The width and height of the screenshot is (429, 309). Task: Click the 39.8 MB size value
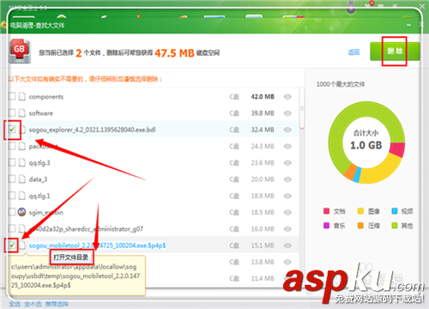click(263, 113)
